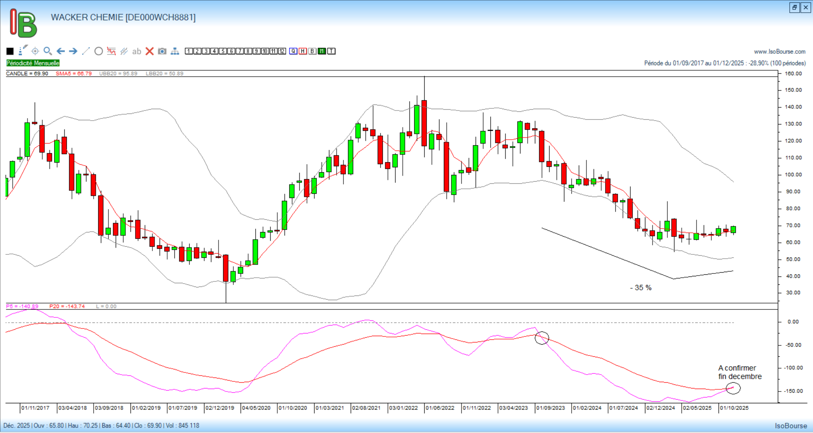Click the magnifier zoom tool
The height and width of the screenshot is (433, 813).
click(48, 51)
